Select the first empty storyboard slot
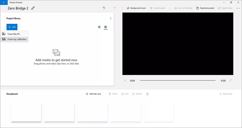242x128 pixels. (26, 112)
